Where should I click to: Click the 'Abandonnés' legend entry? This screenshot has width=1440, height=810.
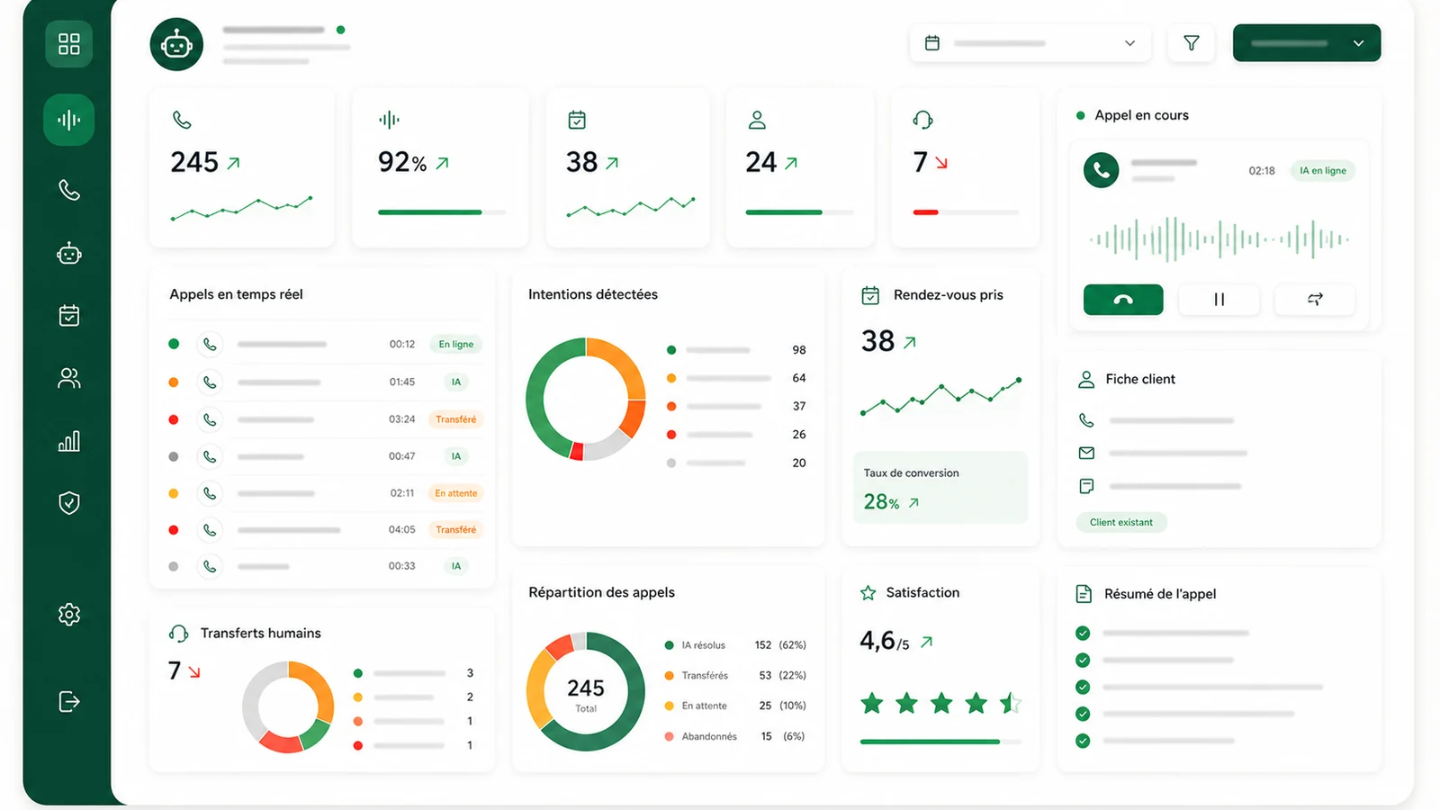point(735,736)
